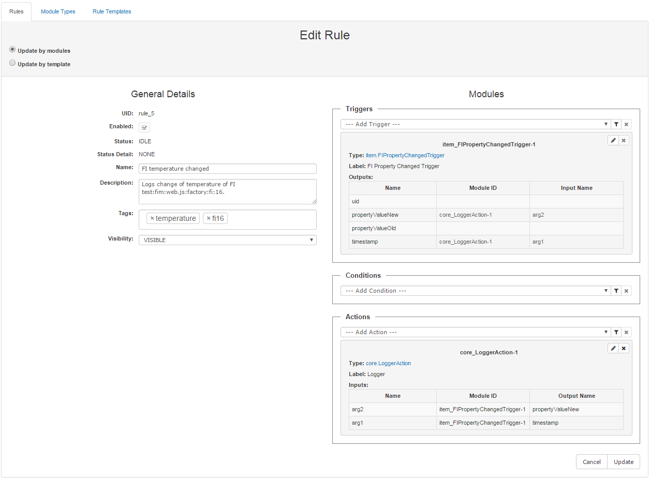Select the Update by template radio button

(12, 63)
